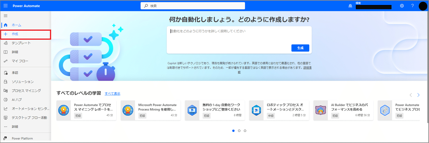Select the third carousel page dot
This screenshot has height=143, width=429.
click(245, 131)
